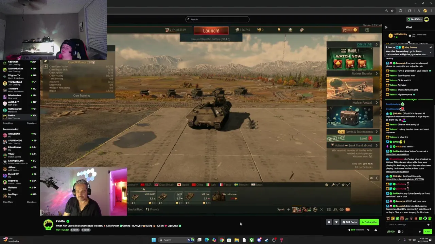Open Xbox app in taskbar
The height and width of the screenshot is (244, 435).
click(x=251, y=240)
